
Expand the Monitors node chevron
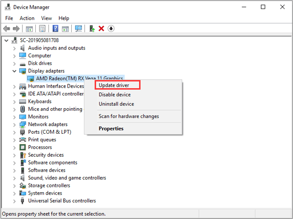[x=14, y=117]
